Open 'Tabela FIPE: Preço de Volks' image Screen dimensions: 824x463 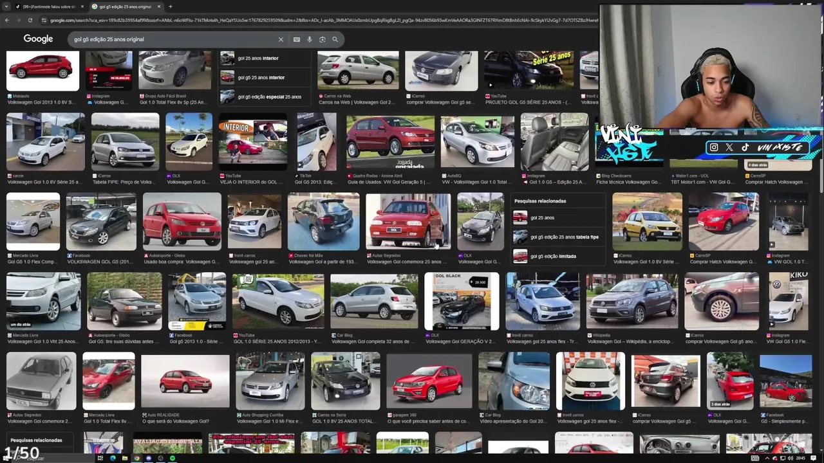click(125, 141)
